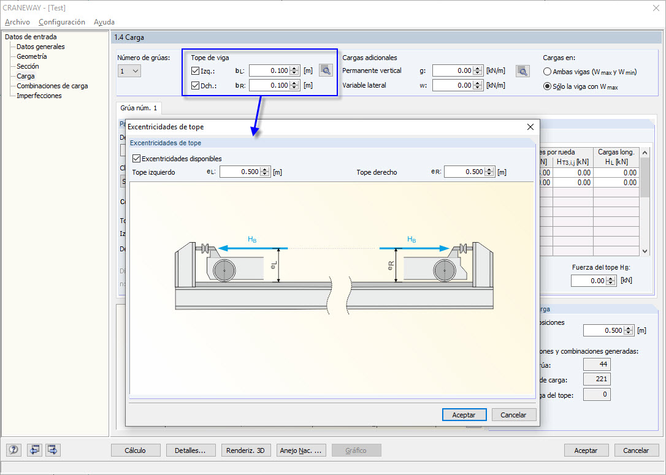Select Sólo la viga con Wmax option
The image size is (666, 475).
click(x=548, y=86)
